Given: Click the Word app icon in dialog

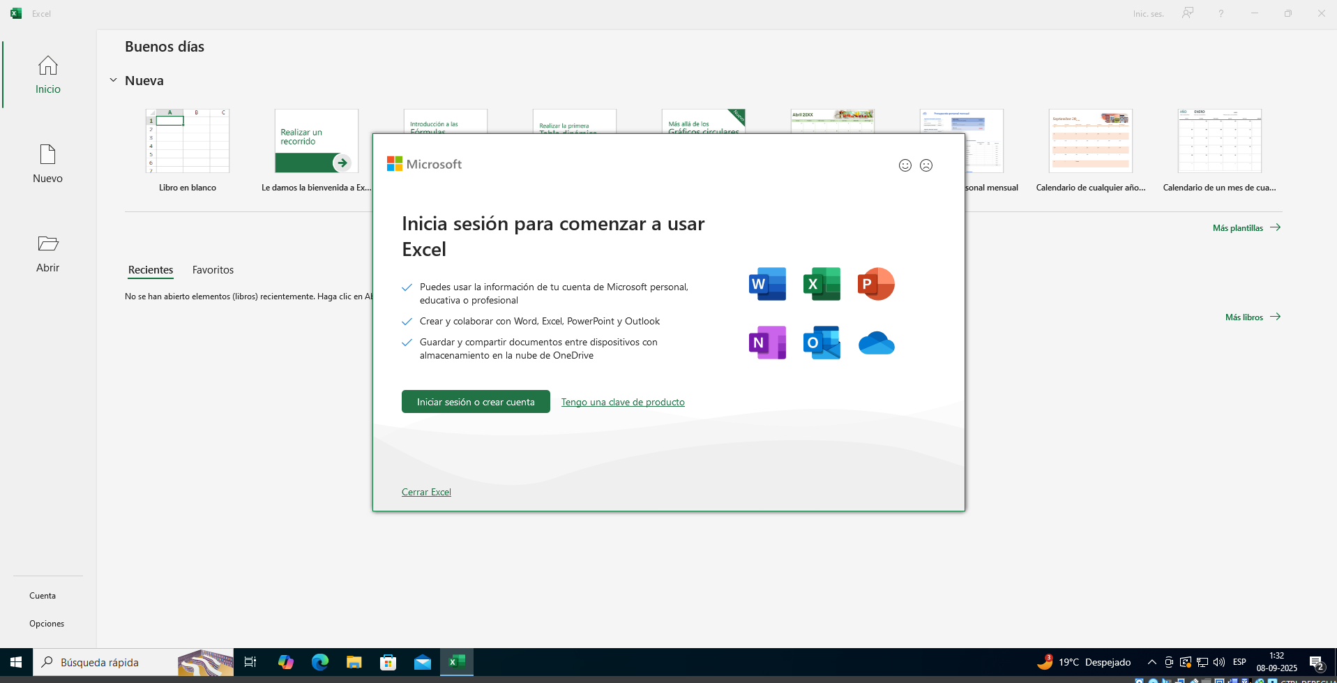Looking at the screenshot, I should pos(767,284).
